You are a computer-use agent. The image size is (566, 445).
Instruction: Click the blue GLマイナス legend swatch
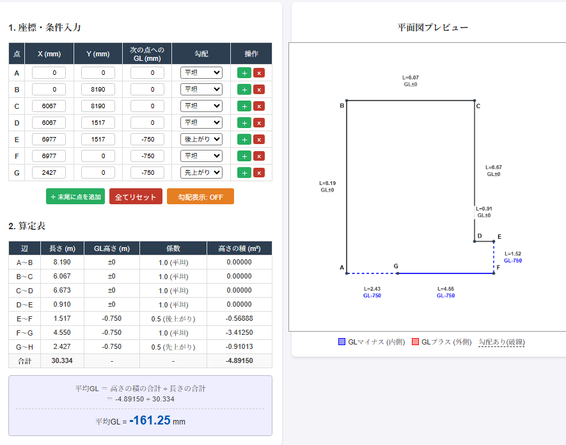(342, 342)
